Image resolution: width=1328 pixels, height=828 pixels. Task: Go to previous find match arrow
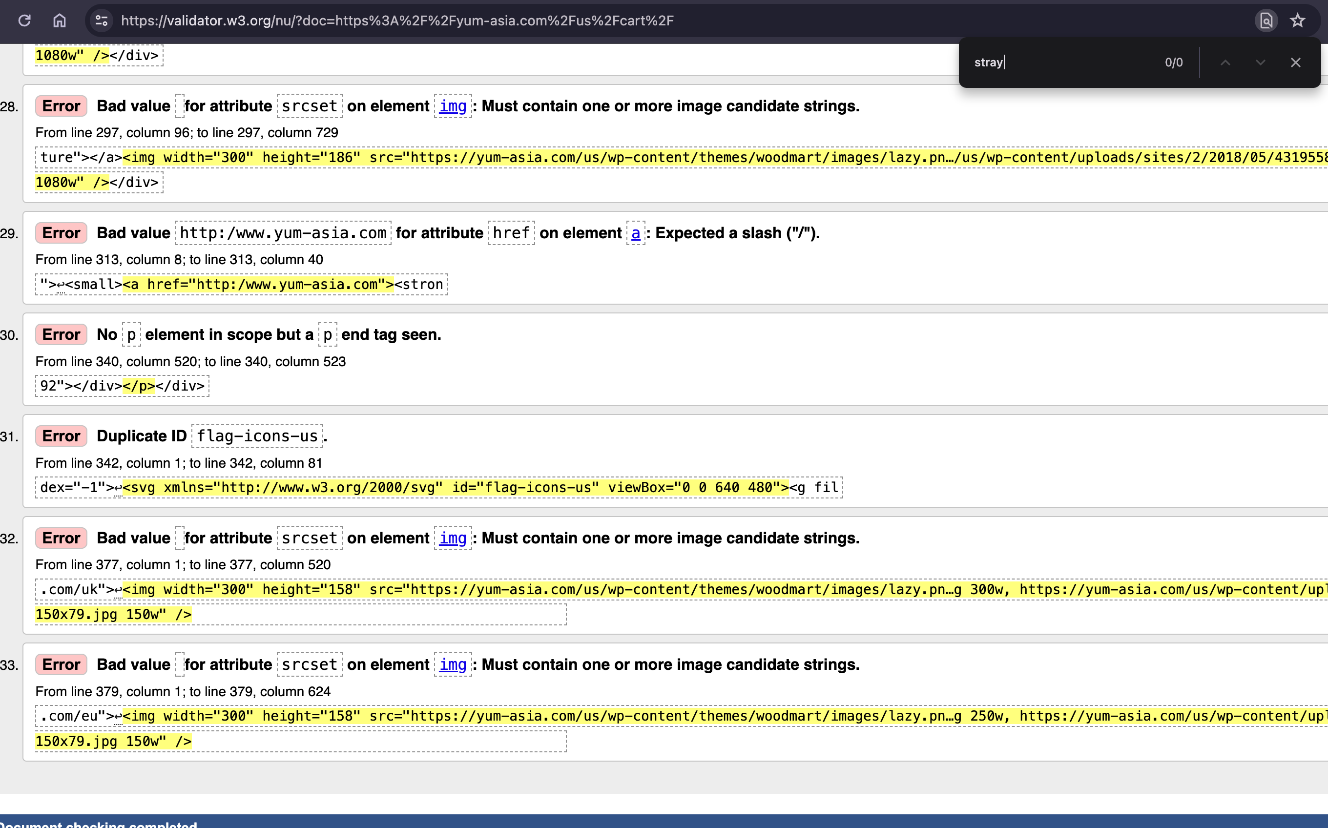click(1225, 62)
